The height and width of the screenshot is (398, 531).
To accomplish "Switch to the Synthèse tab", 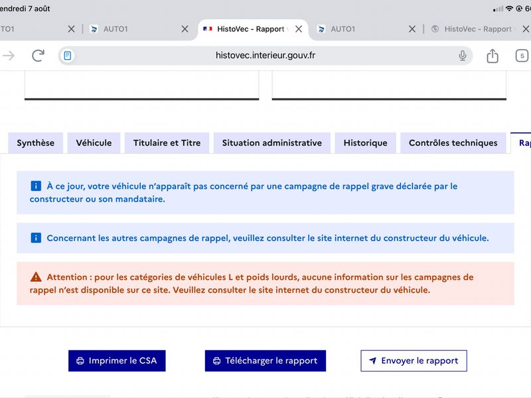I will (x=36, y=143).
